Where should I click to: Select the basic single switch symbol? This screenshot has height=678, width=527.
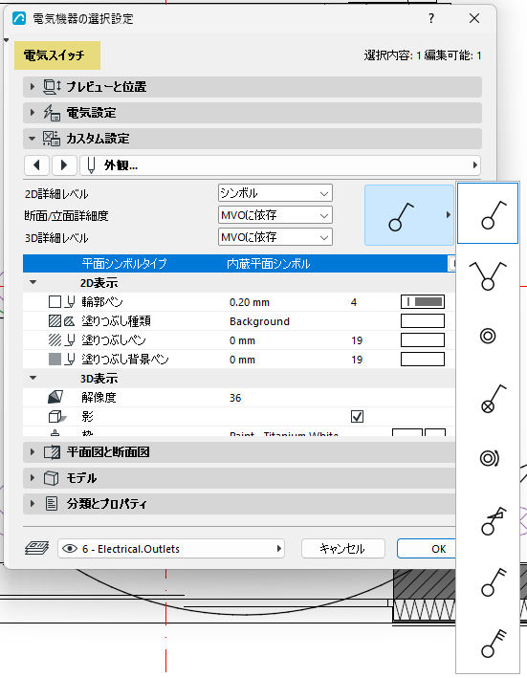click(x=488, y=213)
